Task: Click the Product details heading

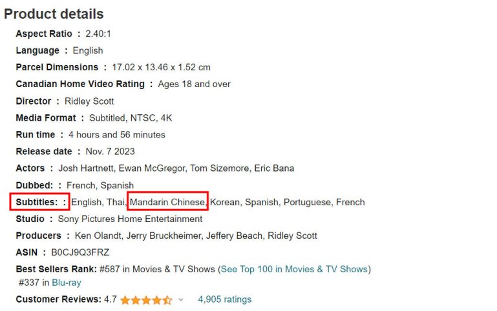Action: click(54, 14)
